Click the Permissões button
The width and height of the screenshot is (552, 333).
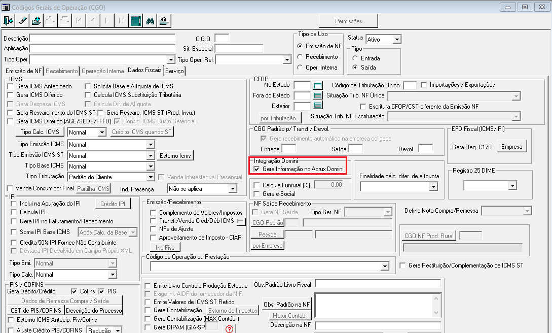pos(348,21)
